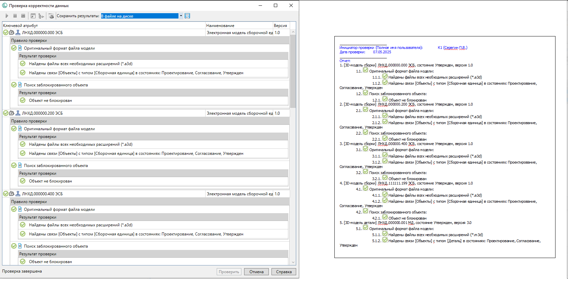The height and width of the screenshot is (284, 568).
Task: Select the 'В файле на диске' combo box field
Action: click(x=139, y=16)
